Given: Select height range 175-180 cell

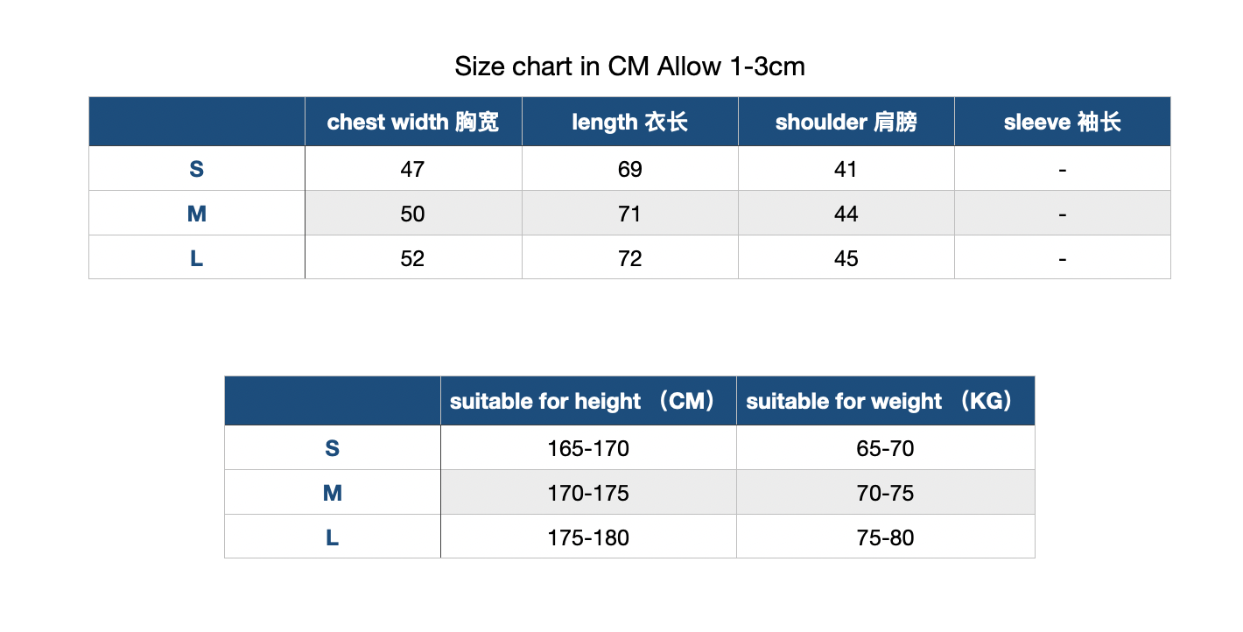Looking at the screenshot, I should point(588,537).
